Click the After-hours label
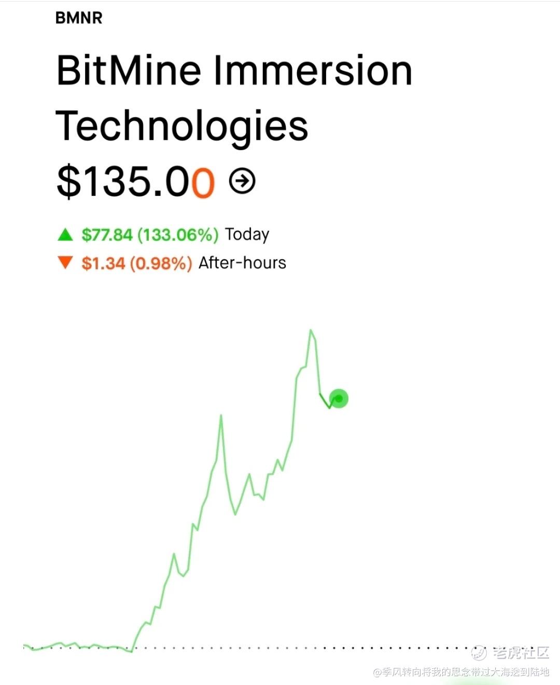 pyautogui.click(x=242, y=263)
